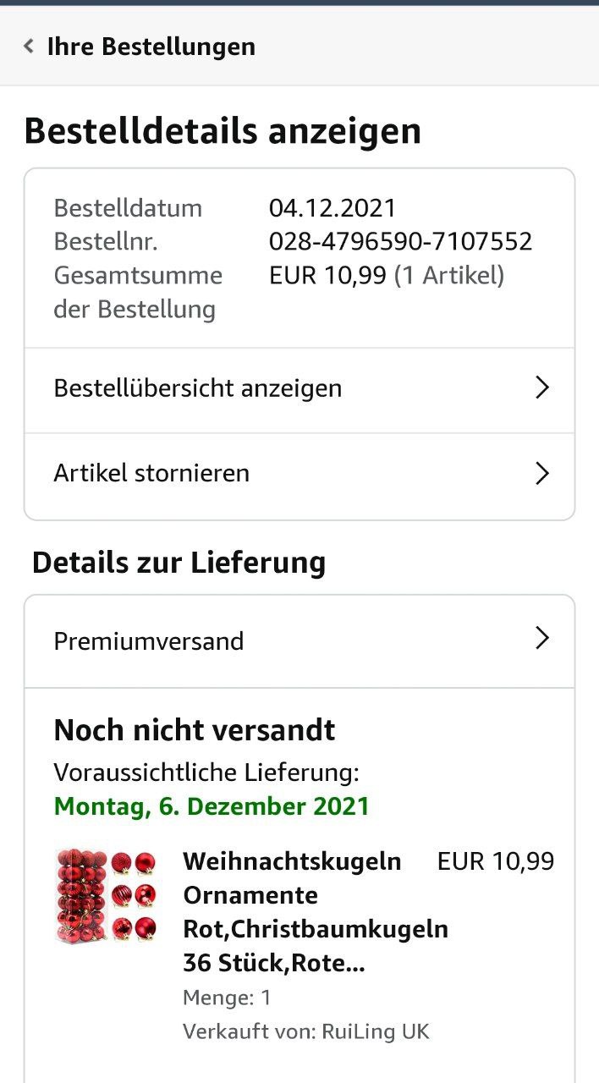Click seller name RuiLing UK
Screen dimensions: 599x1083
[376, 1031]
